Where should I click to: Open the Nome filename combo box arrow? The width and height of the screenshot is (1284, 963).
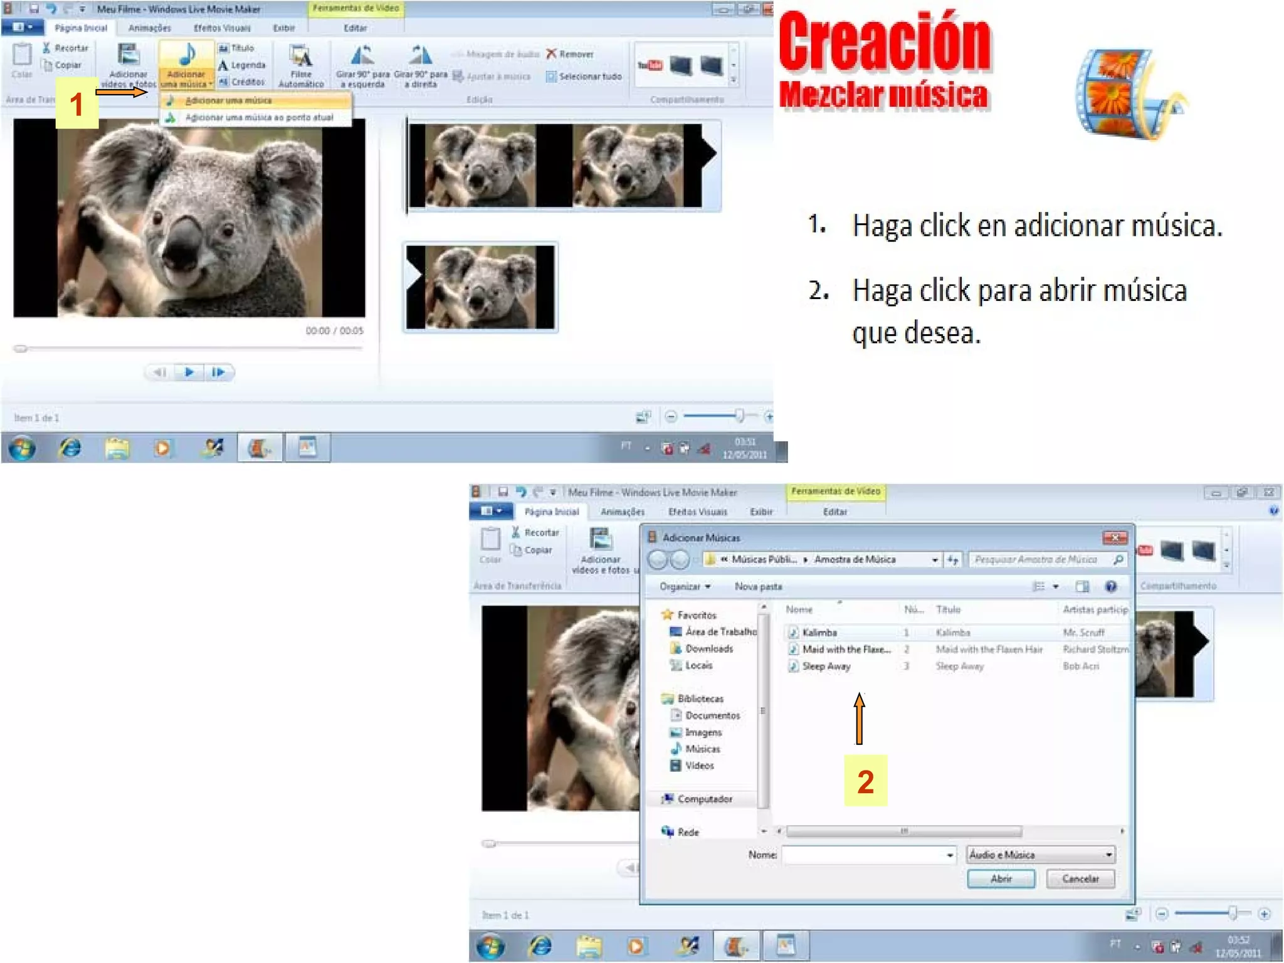[x=949, y=855]
